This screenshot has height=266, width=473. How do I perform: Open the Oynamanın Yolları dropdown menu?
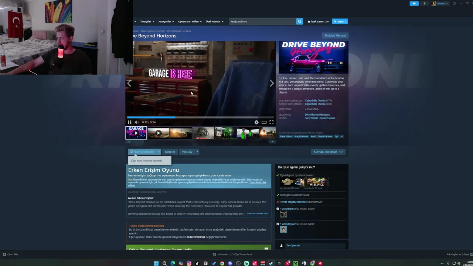coord(190,21)
